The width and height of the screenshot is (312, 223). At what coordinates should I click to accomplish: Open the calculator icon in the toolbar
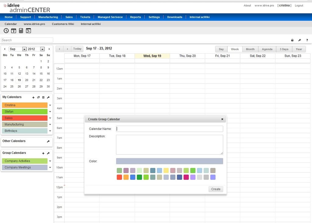pos(21,30)
